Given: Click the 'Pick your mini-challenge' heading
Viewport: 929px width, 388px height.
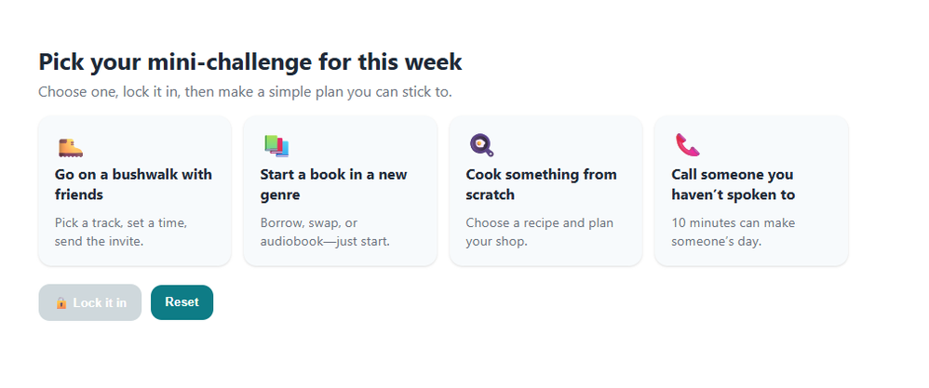Looking at the screenshot, I should pos(249,62).
